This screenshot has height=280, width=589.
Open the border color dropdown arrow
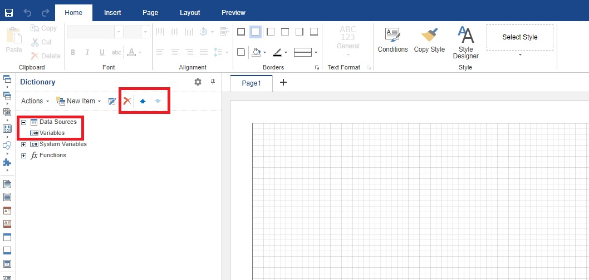click(286, 52)
